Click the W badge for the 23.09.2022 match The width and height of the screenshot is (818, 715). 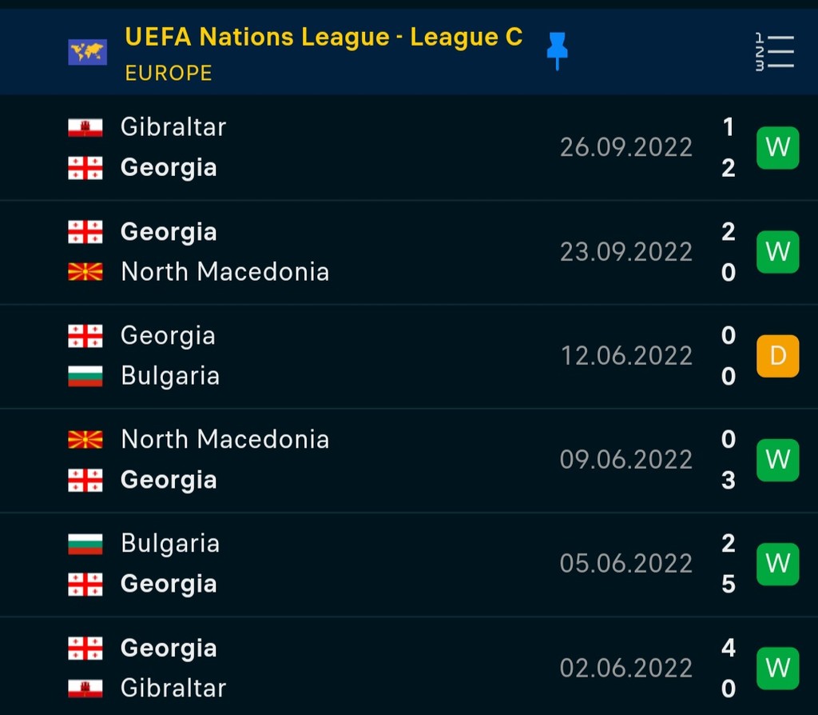coord(778,252)
